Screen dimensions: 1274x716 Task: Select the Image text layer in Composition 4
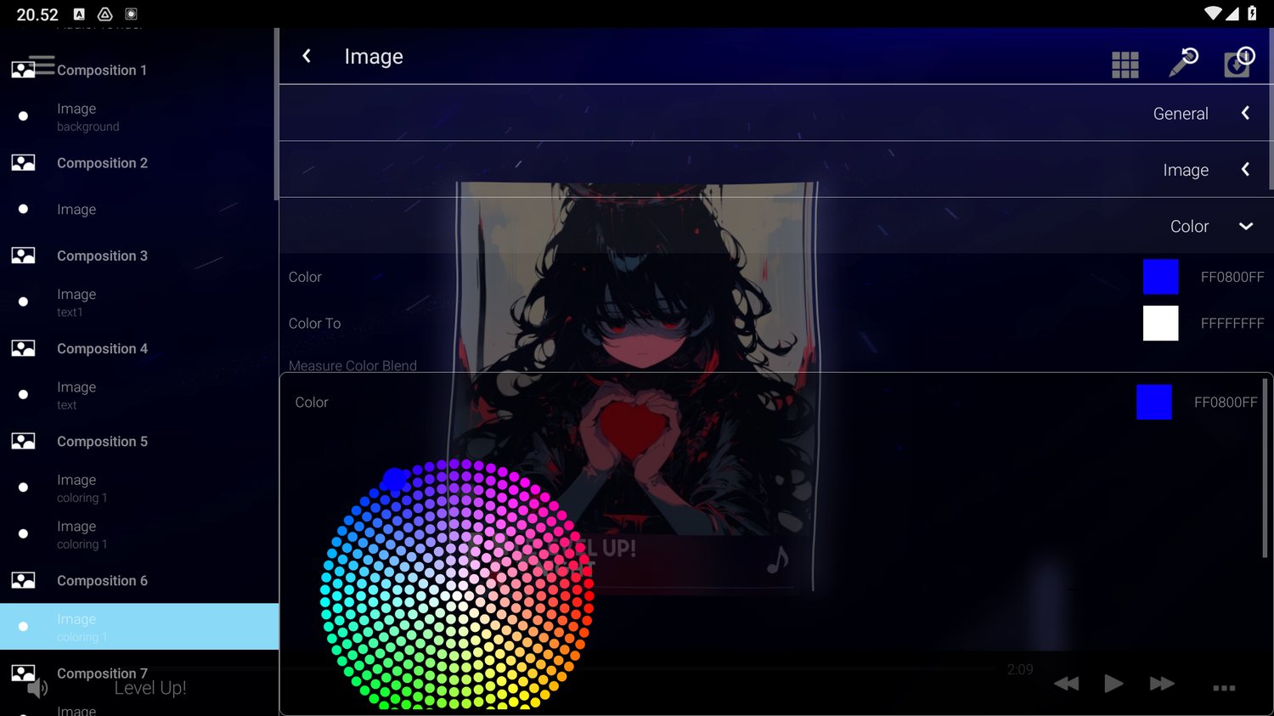(x=139, y=395)
